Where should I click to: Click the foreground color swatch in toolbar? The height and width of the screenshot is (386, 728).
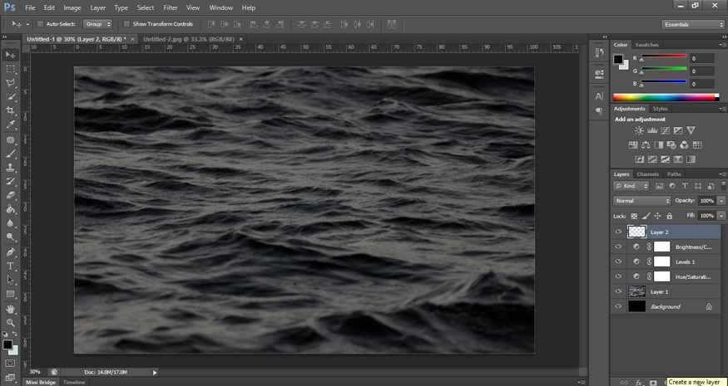tap(7, 344)
